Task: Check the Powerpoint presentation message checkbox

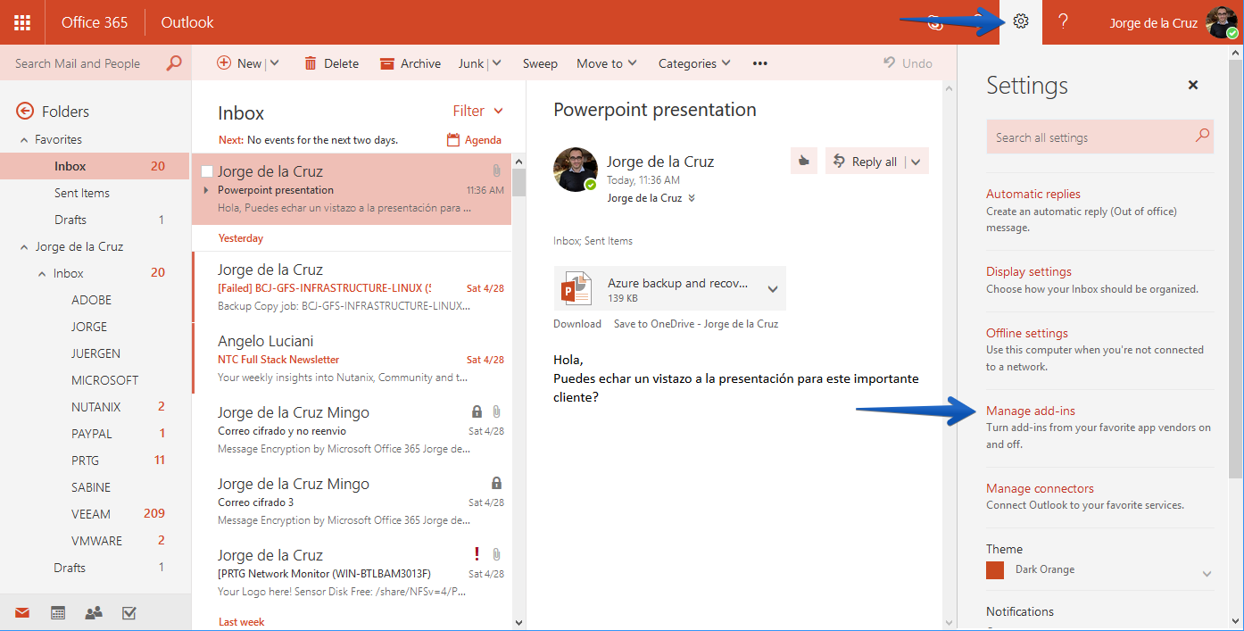Action: click(x=207, y=171)
